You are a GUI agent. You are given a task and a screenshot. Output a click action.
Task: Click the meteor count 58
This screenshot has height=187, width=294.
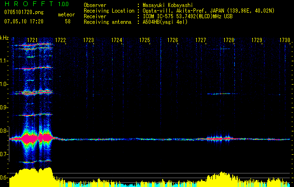pyautogui.click(x=68, y=22)
